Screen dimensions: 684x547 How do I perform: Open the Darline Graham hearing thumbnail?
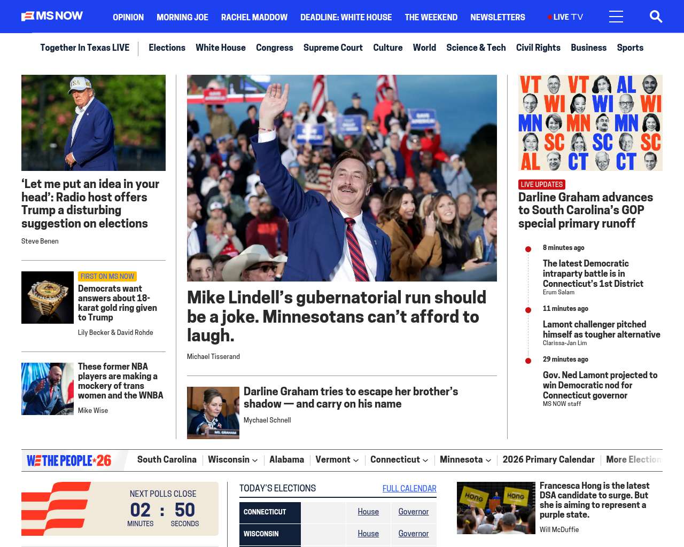pos(213,413)
